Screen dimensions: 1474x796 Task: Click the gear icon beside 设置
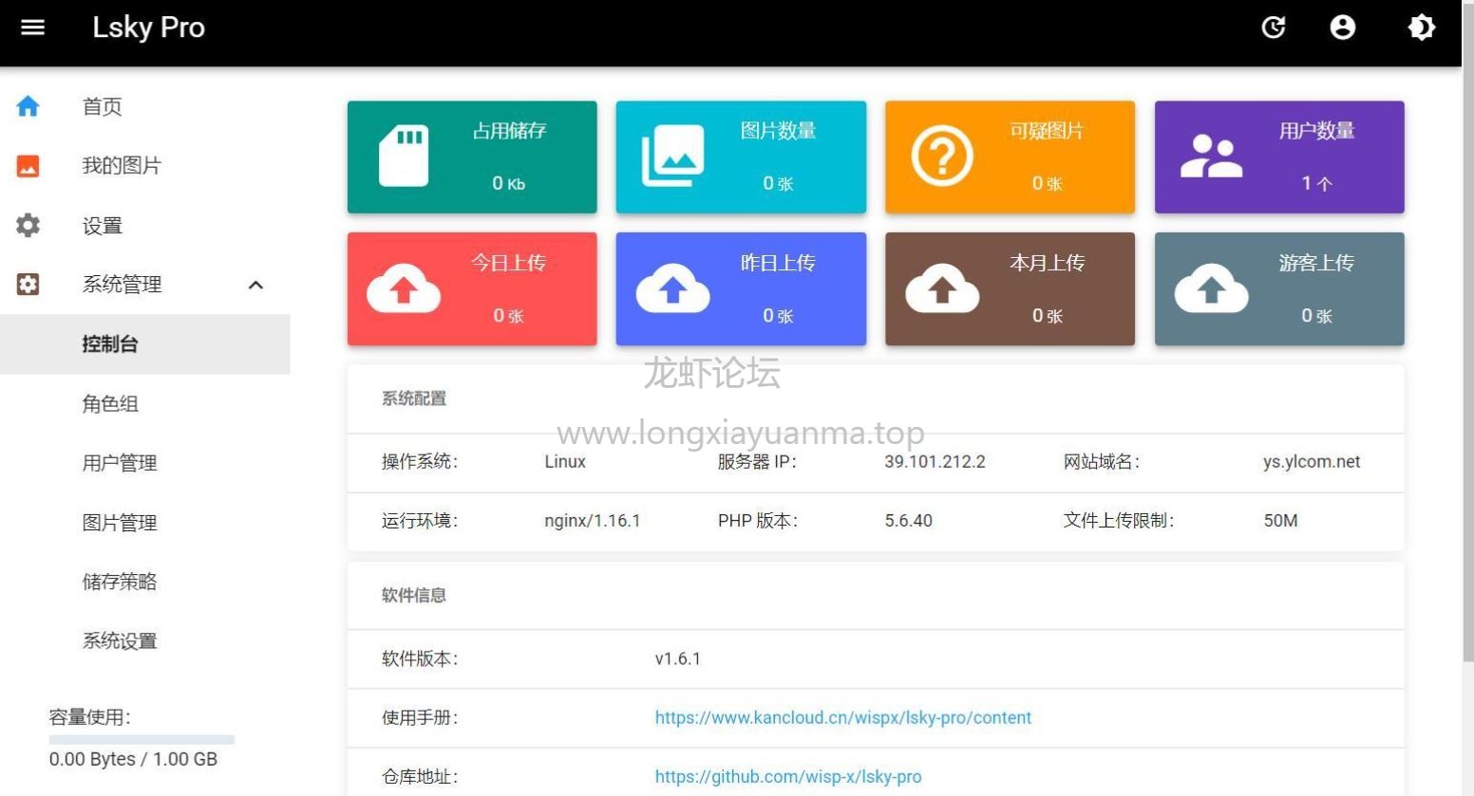[28, 225]
